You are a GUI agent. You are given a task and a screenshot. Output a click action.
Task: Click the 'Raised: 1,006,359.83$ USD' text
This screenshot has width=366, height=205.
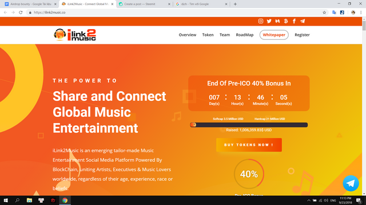(x=249, y=130)
